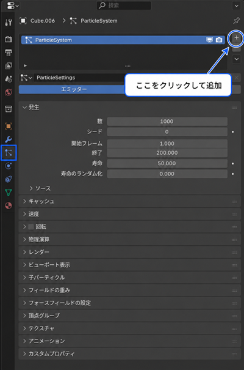Open the options dropdown beside search

[236, 6]
